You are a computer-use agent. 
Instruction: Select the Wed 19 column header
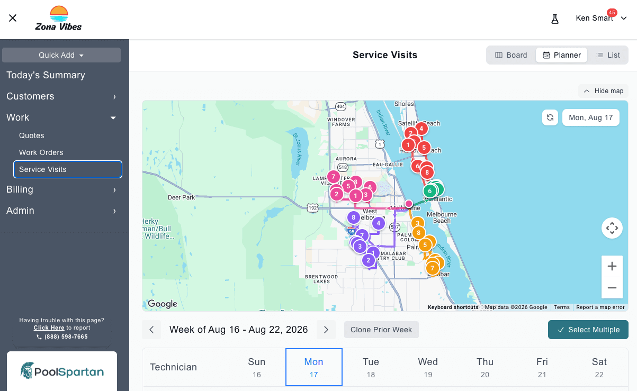tap(428, 367)
